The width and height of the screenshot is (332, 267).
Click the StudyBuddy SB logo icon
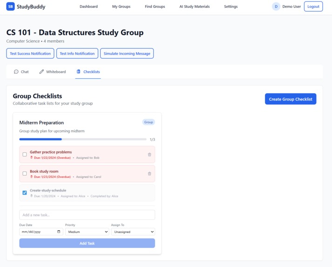click(x=10, y=7)
